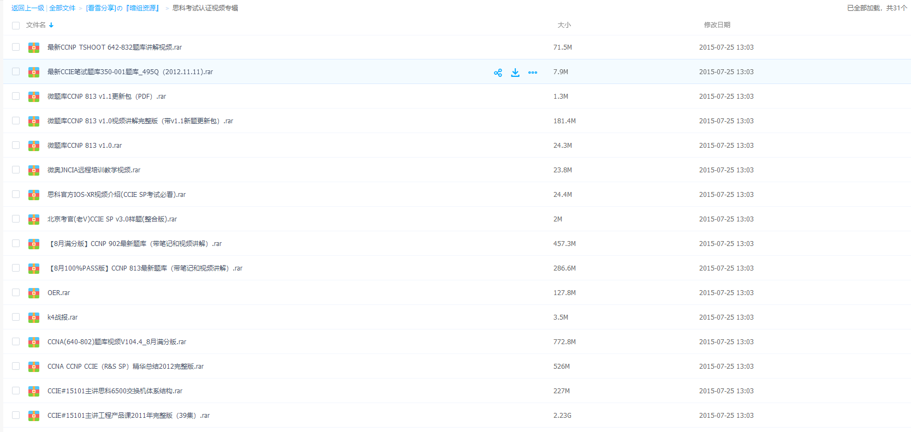Viewport: 911px width, 432px height.
Task: Go back with 返回上一级 link
Action: click(x=28, y=8)
